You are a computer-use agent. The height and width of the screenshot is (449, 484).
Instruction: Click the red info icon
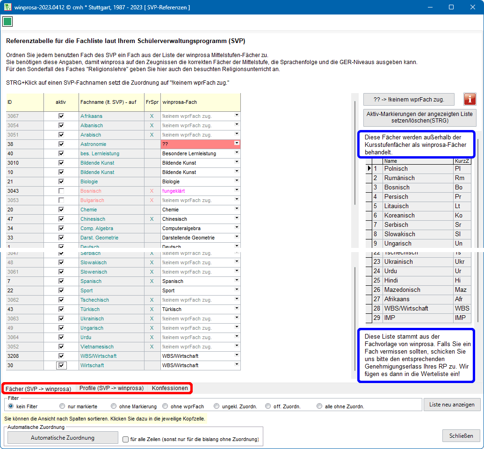coord(470,99)
